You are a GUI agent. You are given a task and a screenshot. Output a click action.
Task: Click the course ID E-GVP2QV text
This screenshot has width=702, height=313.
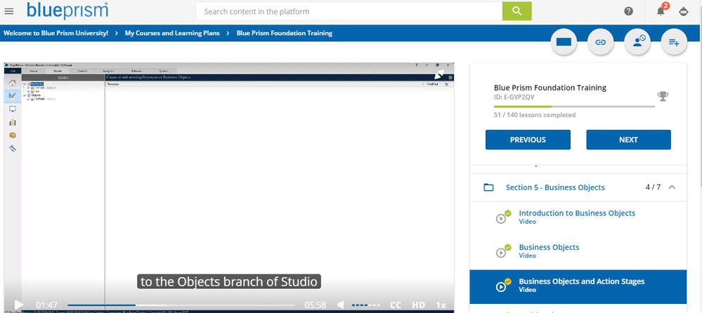[x=513, y=96]
